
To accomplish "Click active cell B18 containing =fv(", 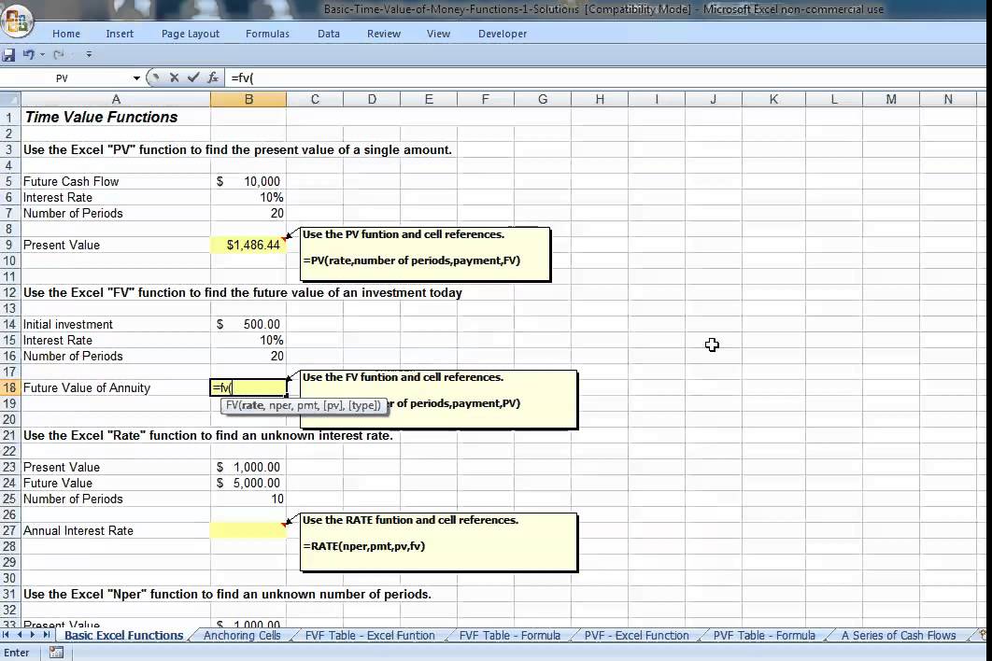I will 248,387.
